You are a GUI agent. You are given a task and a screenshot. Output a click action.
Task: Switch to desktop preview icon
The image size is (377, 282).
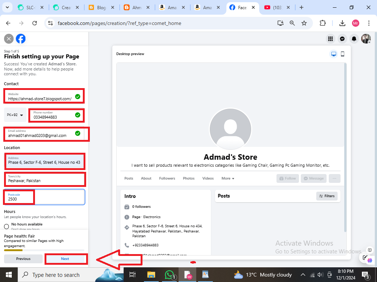point(334,54)
